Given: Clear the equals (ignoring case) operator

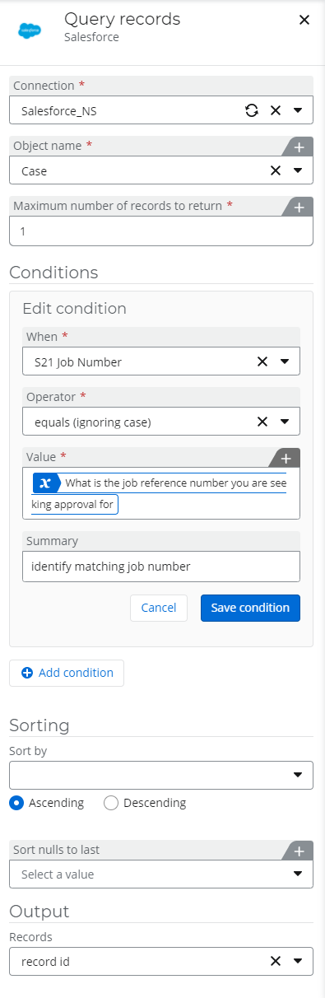Looking at the screenshot, I should point(262,422).
